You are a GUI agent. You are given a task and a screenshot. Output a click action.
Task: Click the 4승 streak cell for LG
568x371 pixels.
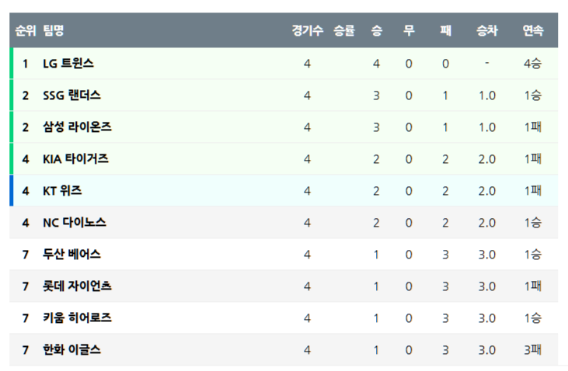(x=533, y=64)
